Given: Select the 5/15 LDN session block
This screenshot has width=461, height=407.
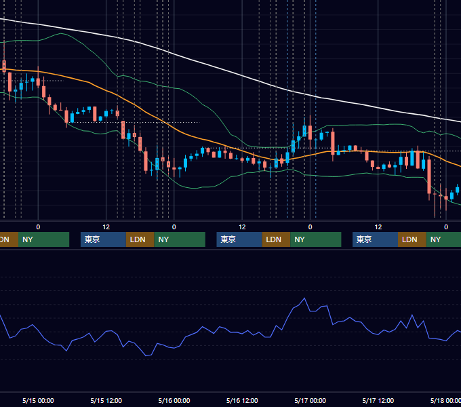Looking at the screenshot, I should [x=140, y=239].
